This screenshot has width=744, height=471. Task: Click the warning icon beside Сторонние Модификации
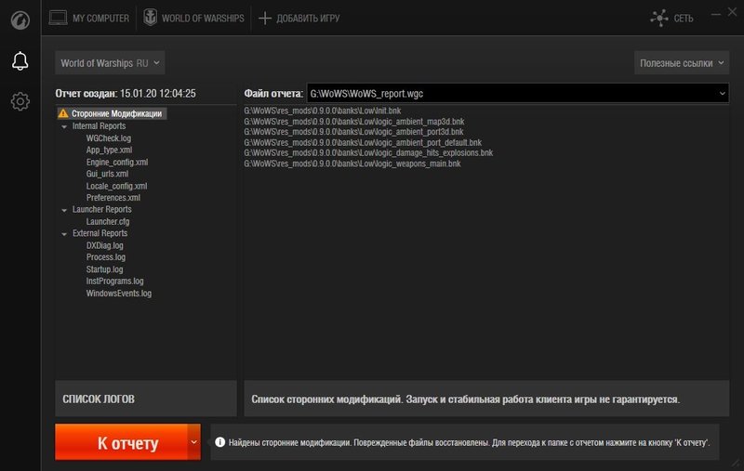(x=63, y=114)
